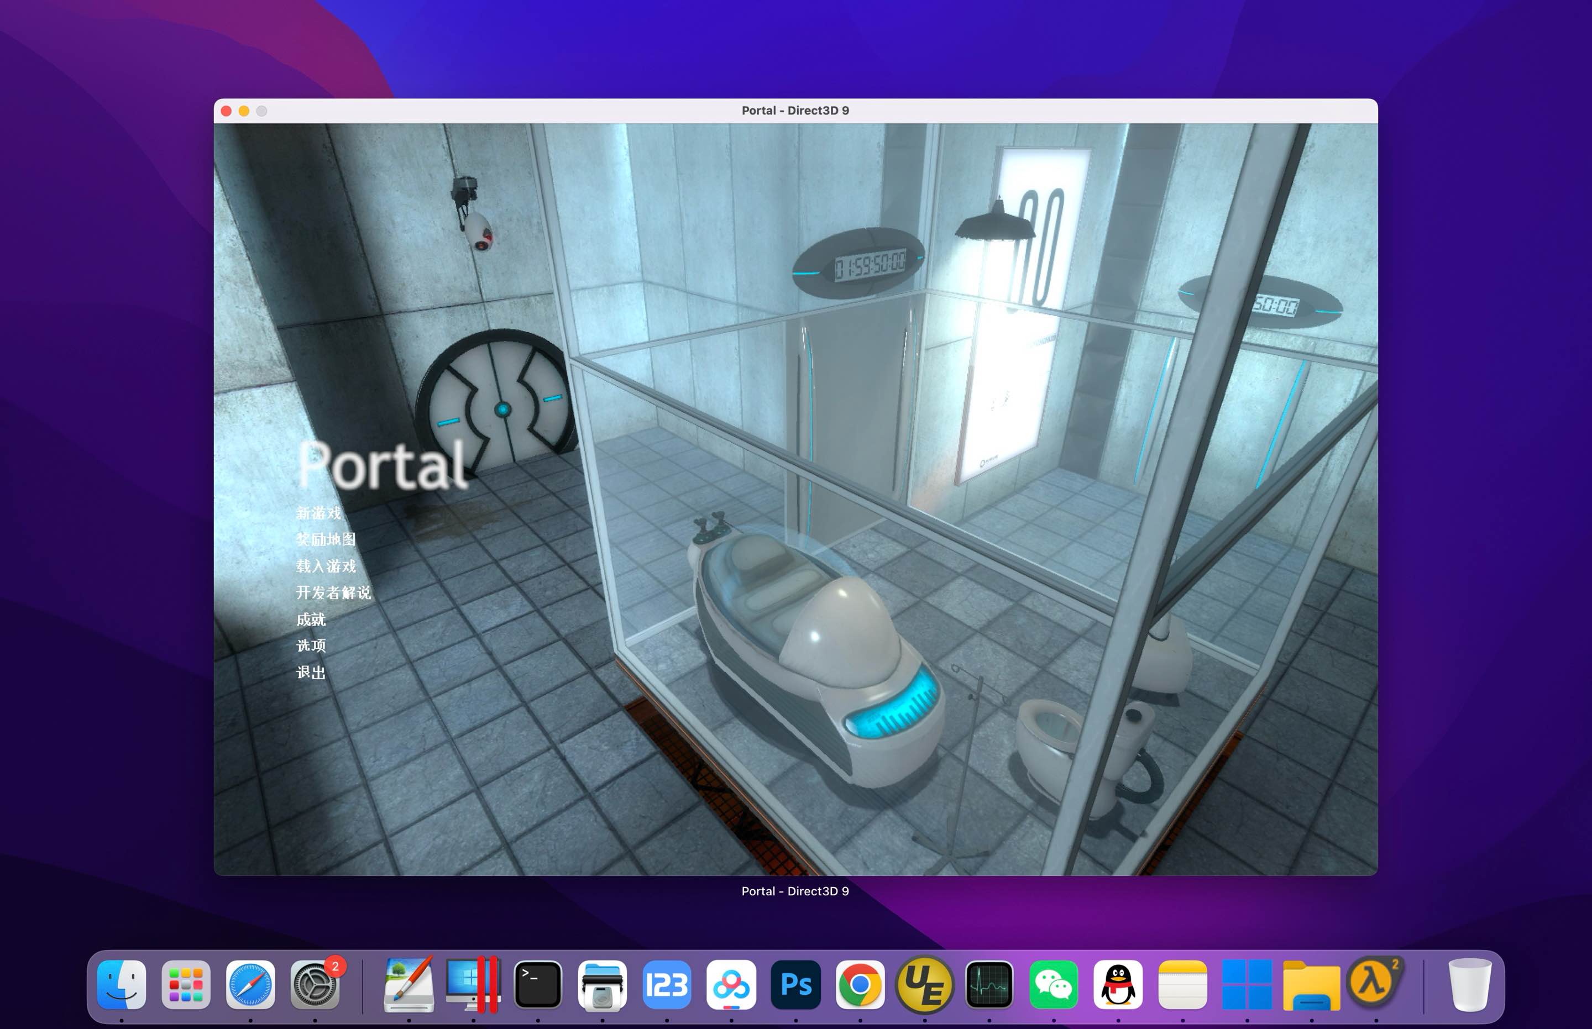View achievements via 成就
The image size is (1592, 1029).
point(311,620)
